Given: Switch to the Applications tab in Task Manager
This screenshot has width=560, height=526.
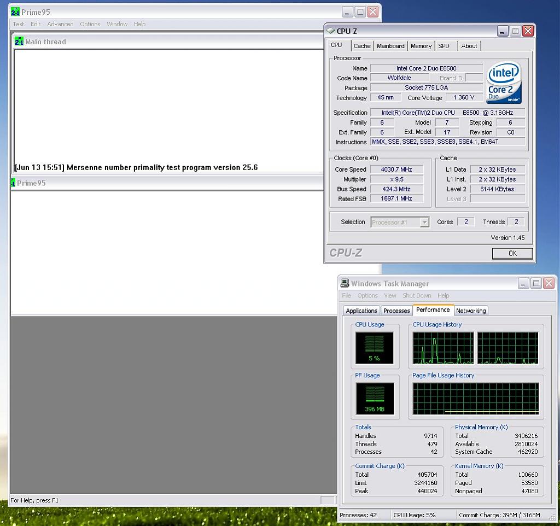Looking at the screenshot, I should point(361,311).
